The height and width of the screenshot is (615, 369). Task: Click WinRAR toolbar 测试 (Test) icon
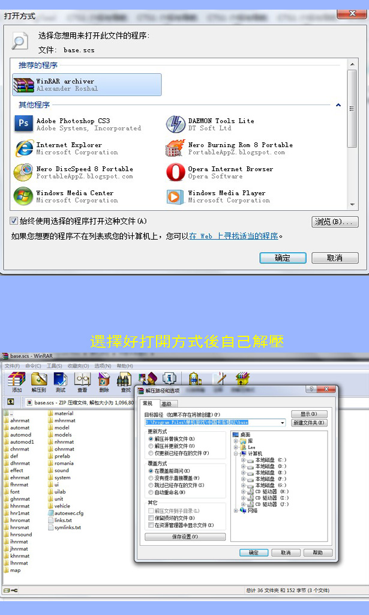(61, 383)
